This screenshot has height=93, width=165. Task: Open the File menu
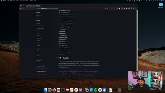coord(8,1)
